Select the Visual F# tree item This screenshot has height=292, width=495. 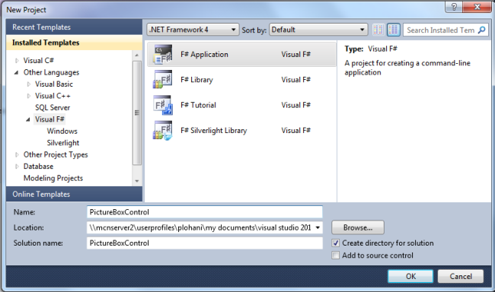pos(49,119)
